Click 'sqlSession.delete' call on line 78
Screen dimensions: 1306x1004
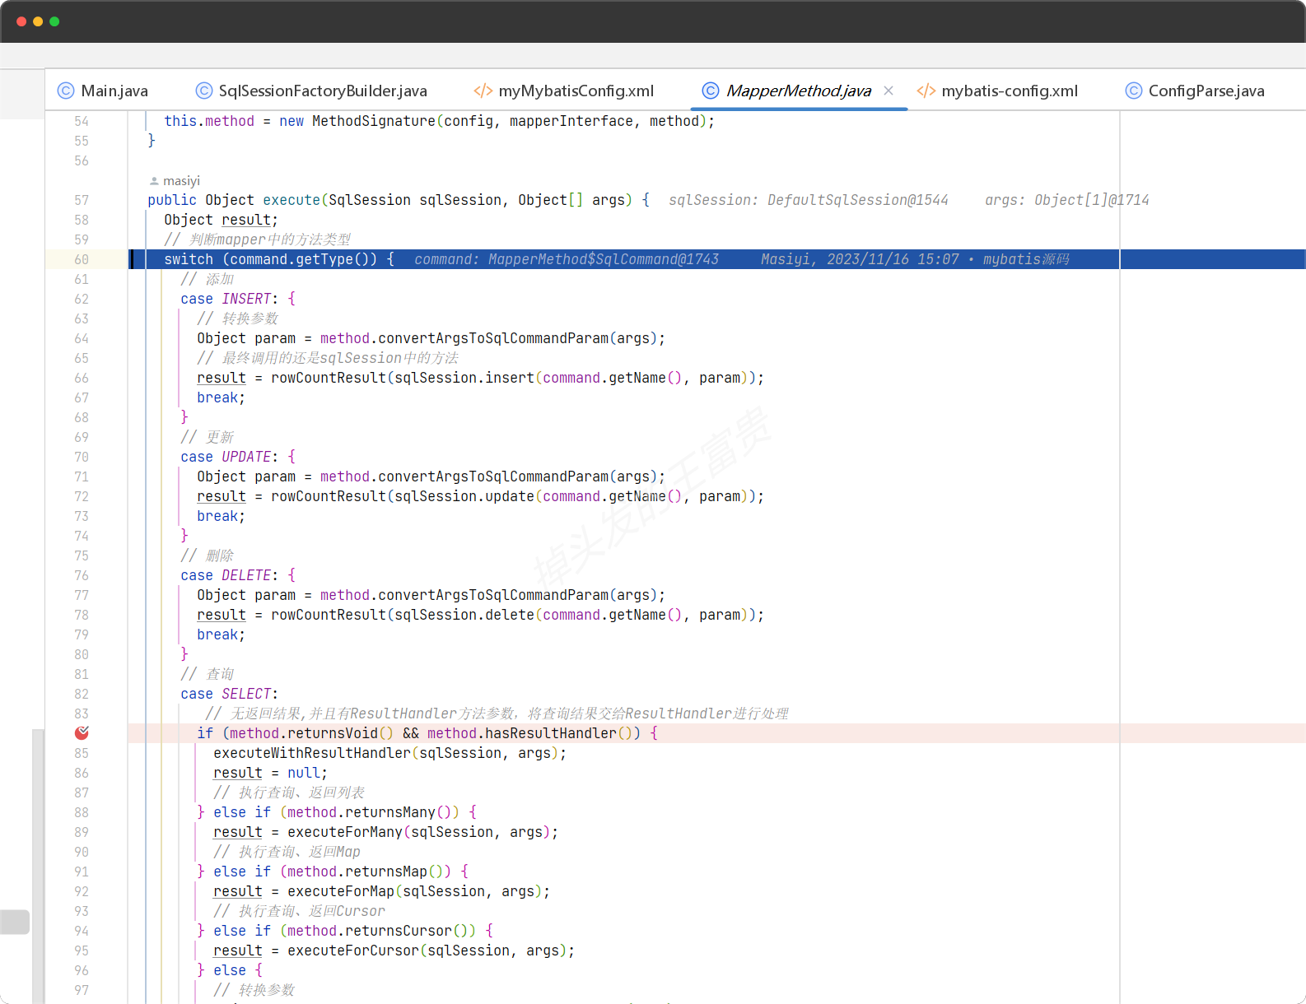pos(464,615)
